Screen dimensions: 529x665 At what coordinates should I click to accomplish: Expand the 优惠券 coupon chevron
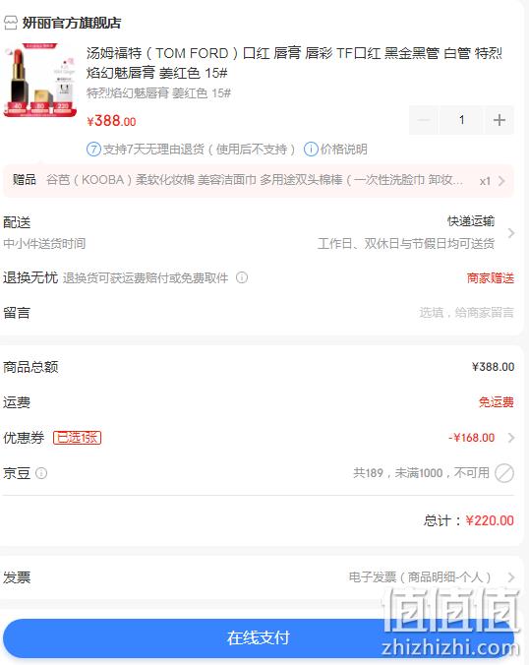pos(510,438)
